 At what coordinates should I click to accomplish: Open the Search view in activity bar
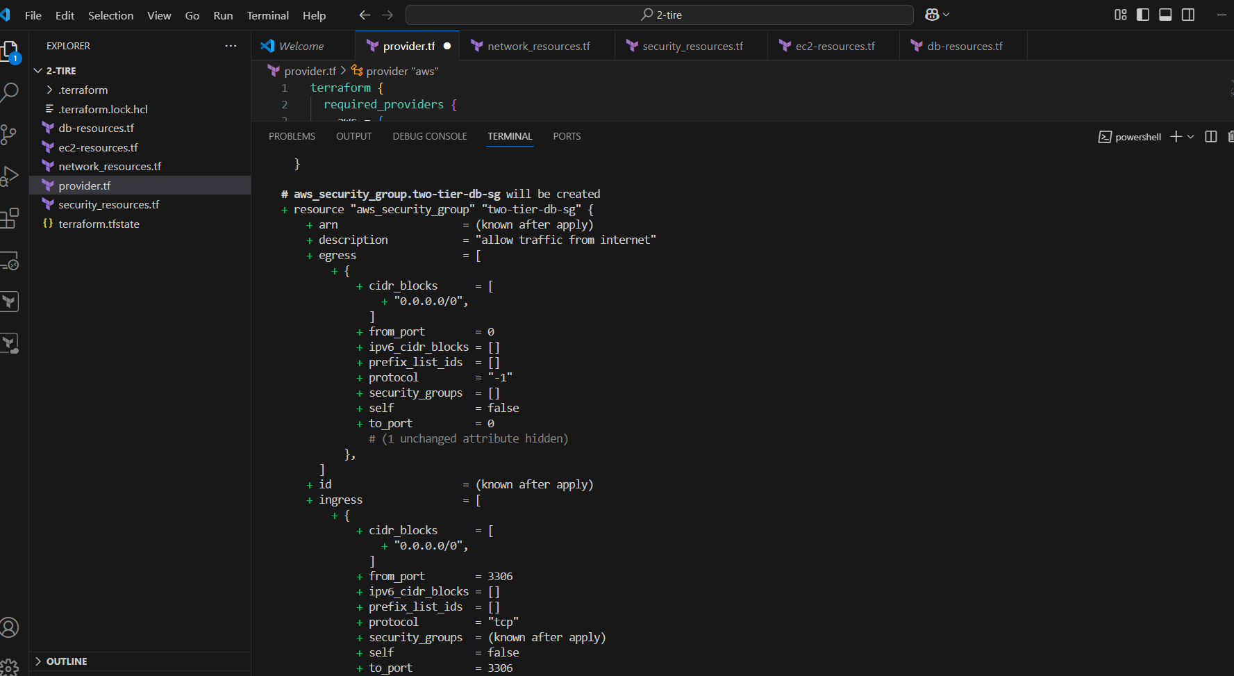click(x=9, y=92)
